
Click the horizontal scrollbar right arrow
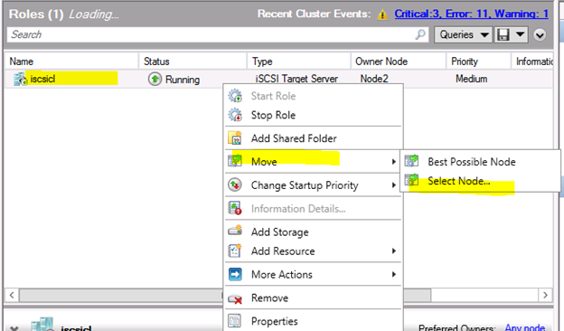click(545, 296)
